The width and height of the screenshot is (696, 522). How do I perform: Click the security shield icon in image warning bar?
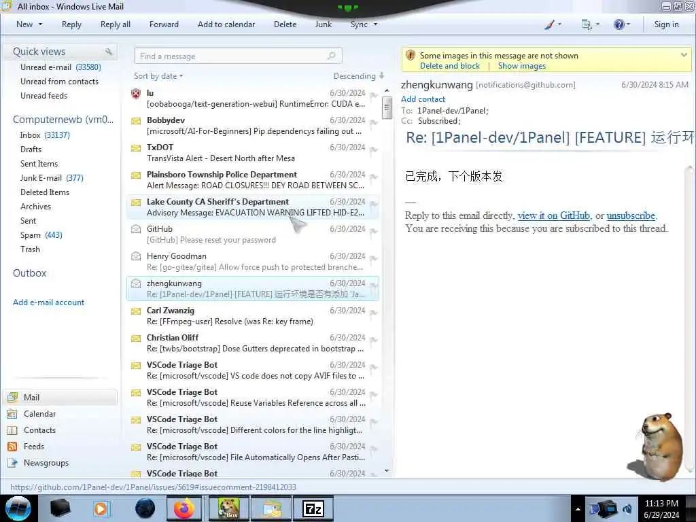click(411, 56)
